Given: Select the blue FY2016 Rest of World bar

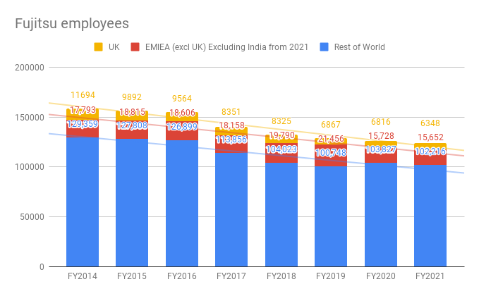Looking at the screenshot, I should (x=182, y=203).
